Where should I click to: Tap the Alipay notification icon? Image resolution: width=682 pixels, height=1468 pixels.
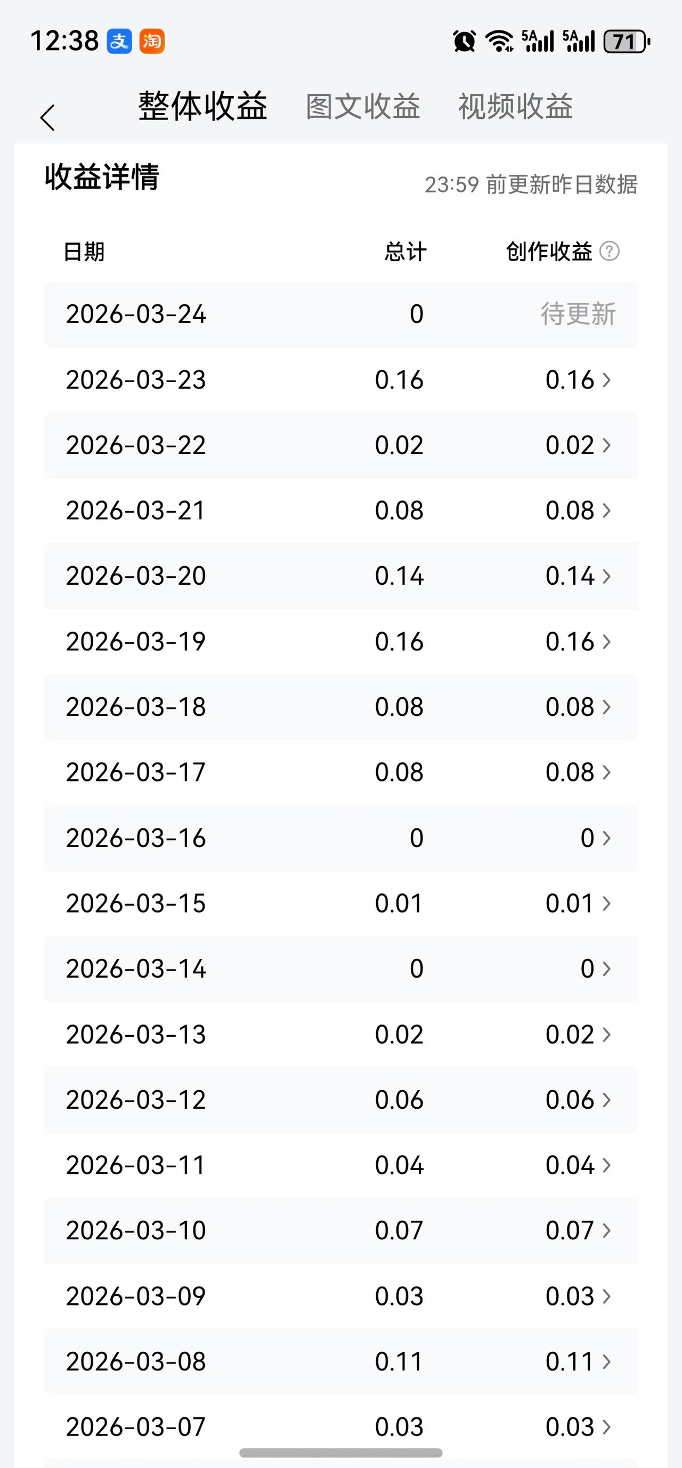[x=120, y=42]
